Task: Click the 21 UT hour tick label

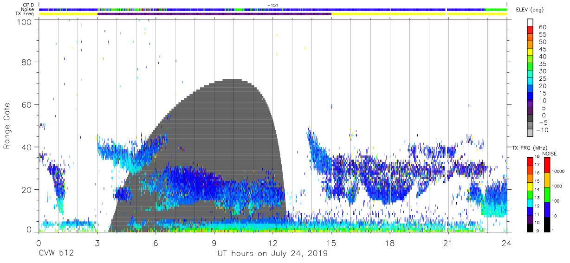Action: [x=448, y=244]
